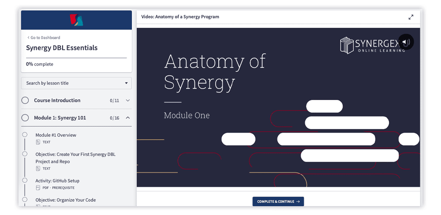Mark Activity: GitHub Setup lesson circle
The width and height of the screenshot is (441, 215).
point(25,180)
